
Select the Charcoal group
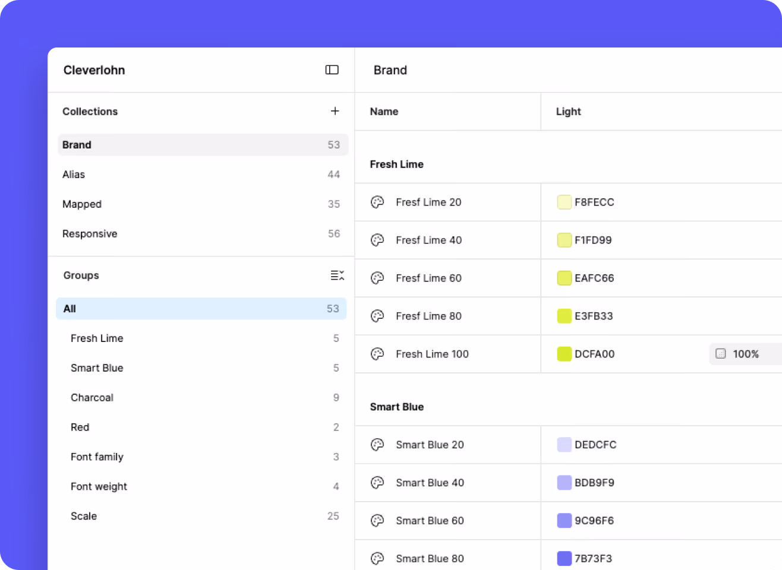201,398
